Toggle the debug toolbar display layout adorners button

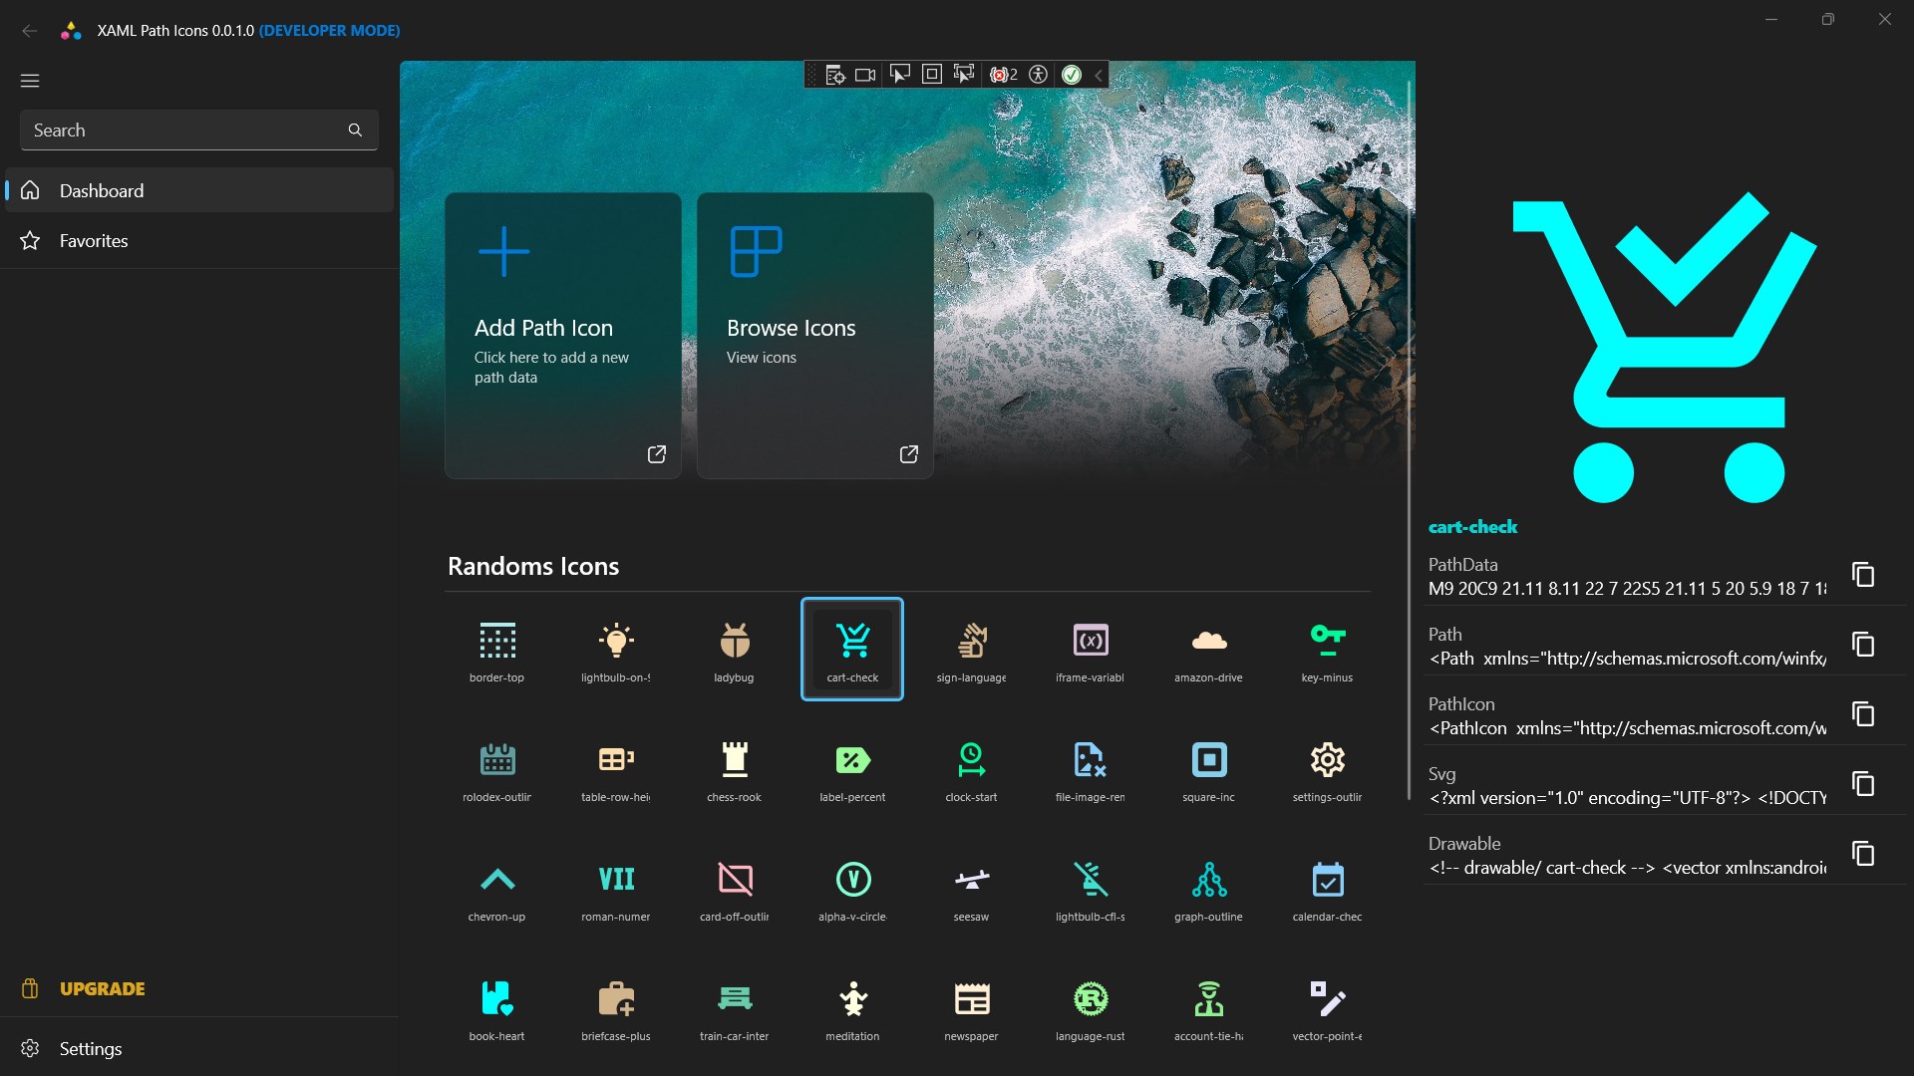(932, 75)
